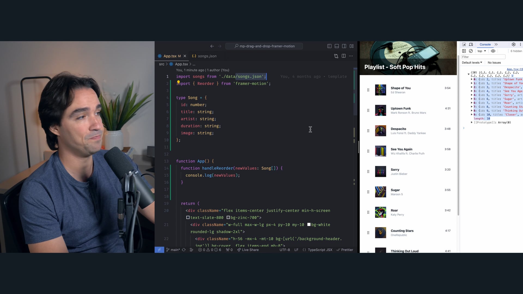Image resolution: width=523 pixels, height=294 pixels.
Task: Expand the [[Prototype]] array entry
Action: pos(472,122)
